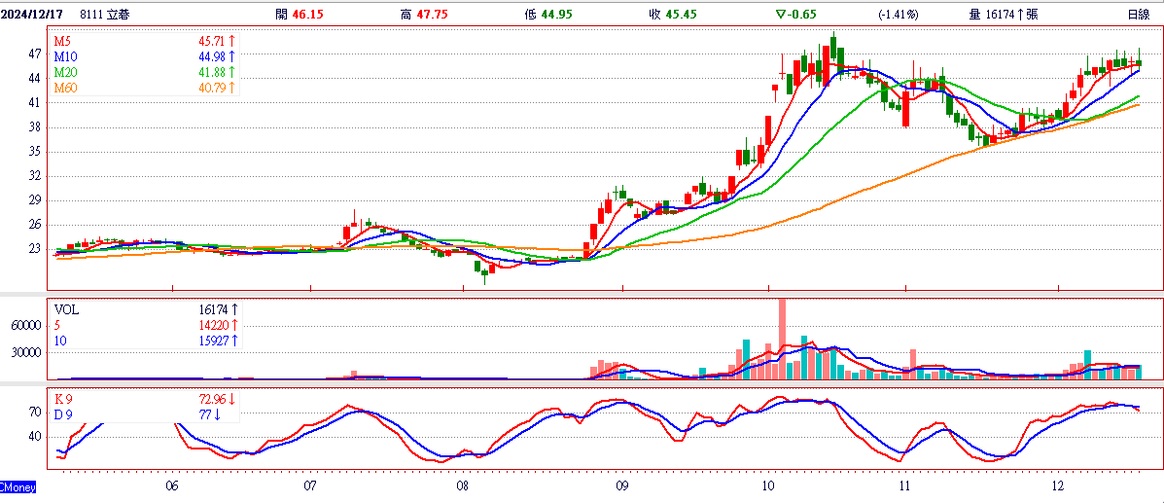Screen dimensions: 1164x503
Task: Click the VOL label in volume panel
Action: pyautogui.click(x=64, y=307)
